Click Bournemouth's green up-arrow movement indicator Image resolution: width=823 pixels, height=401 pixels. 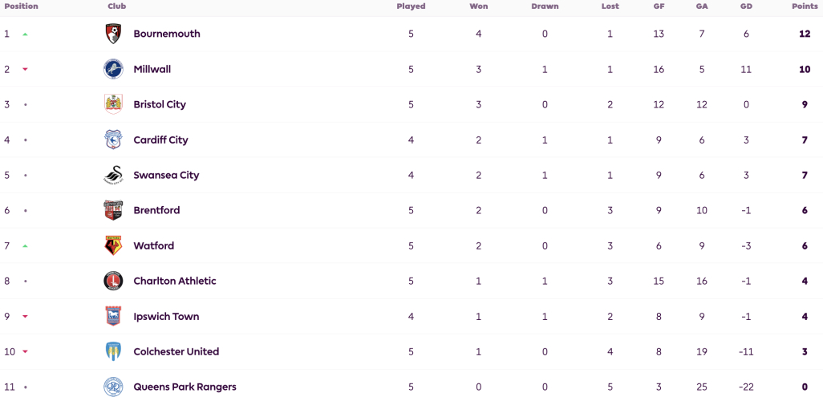tap(25, 34)
